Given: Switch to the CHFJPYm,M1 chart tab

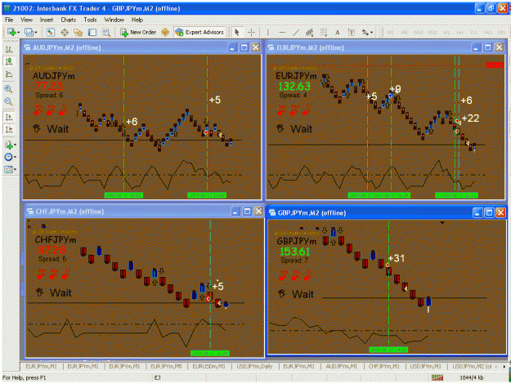Looking at the screenshot, I should click(384, 366).
